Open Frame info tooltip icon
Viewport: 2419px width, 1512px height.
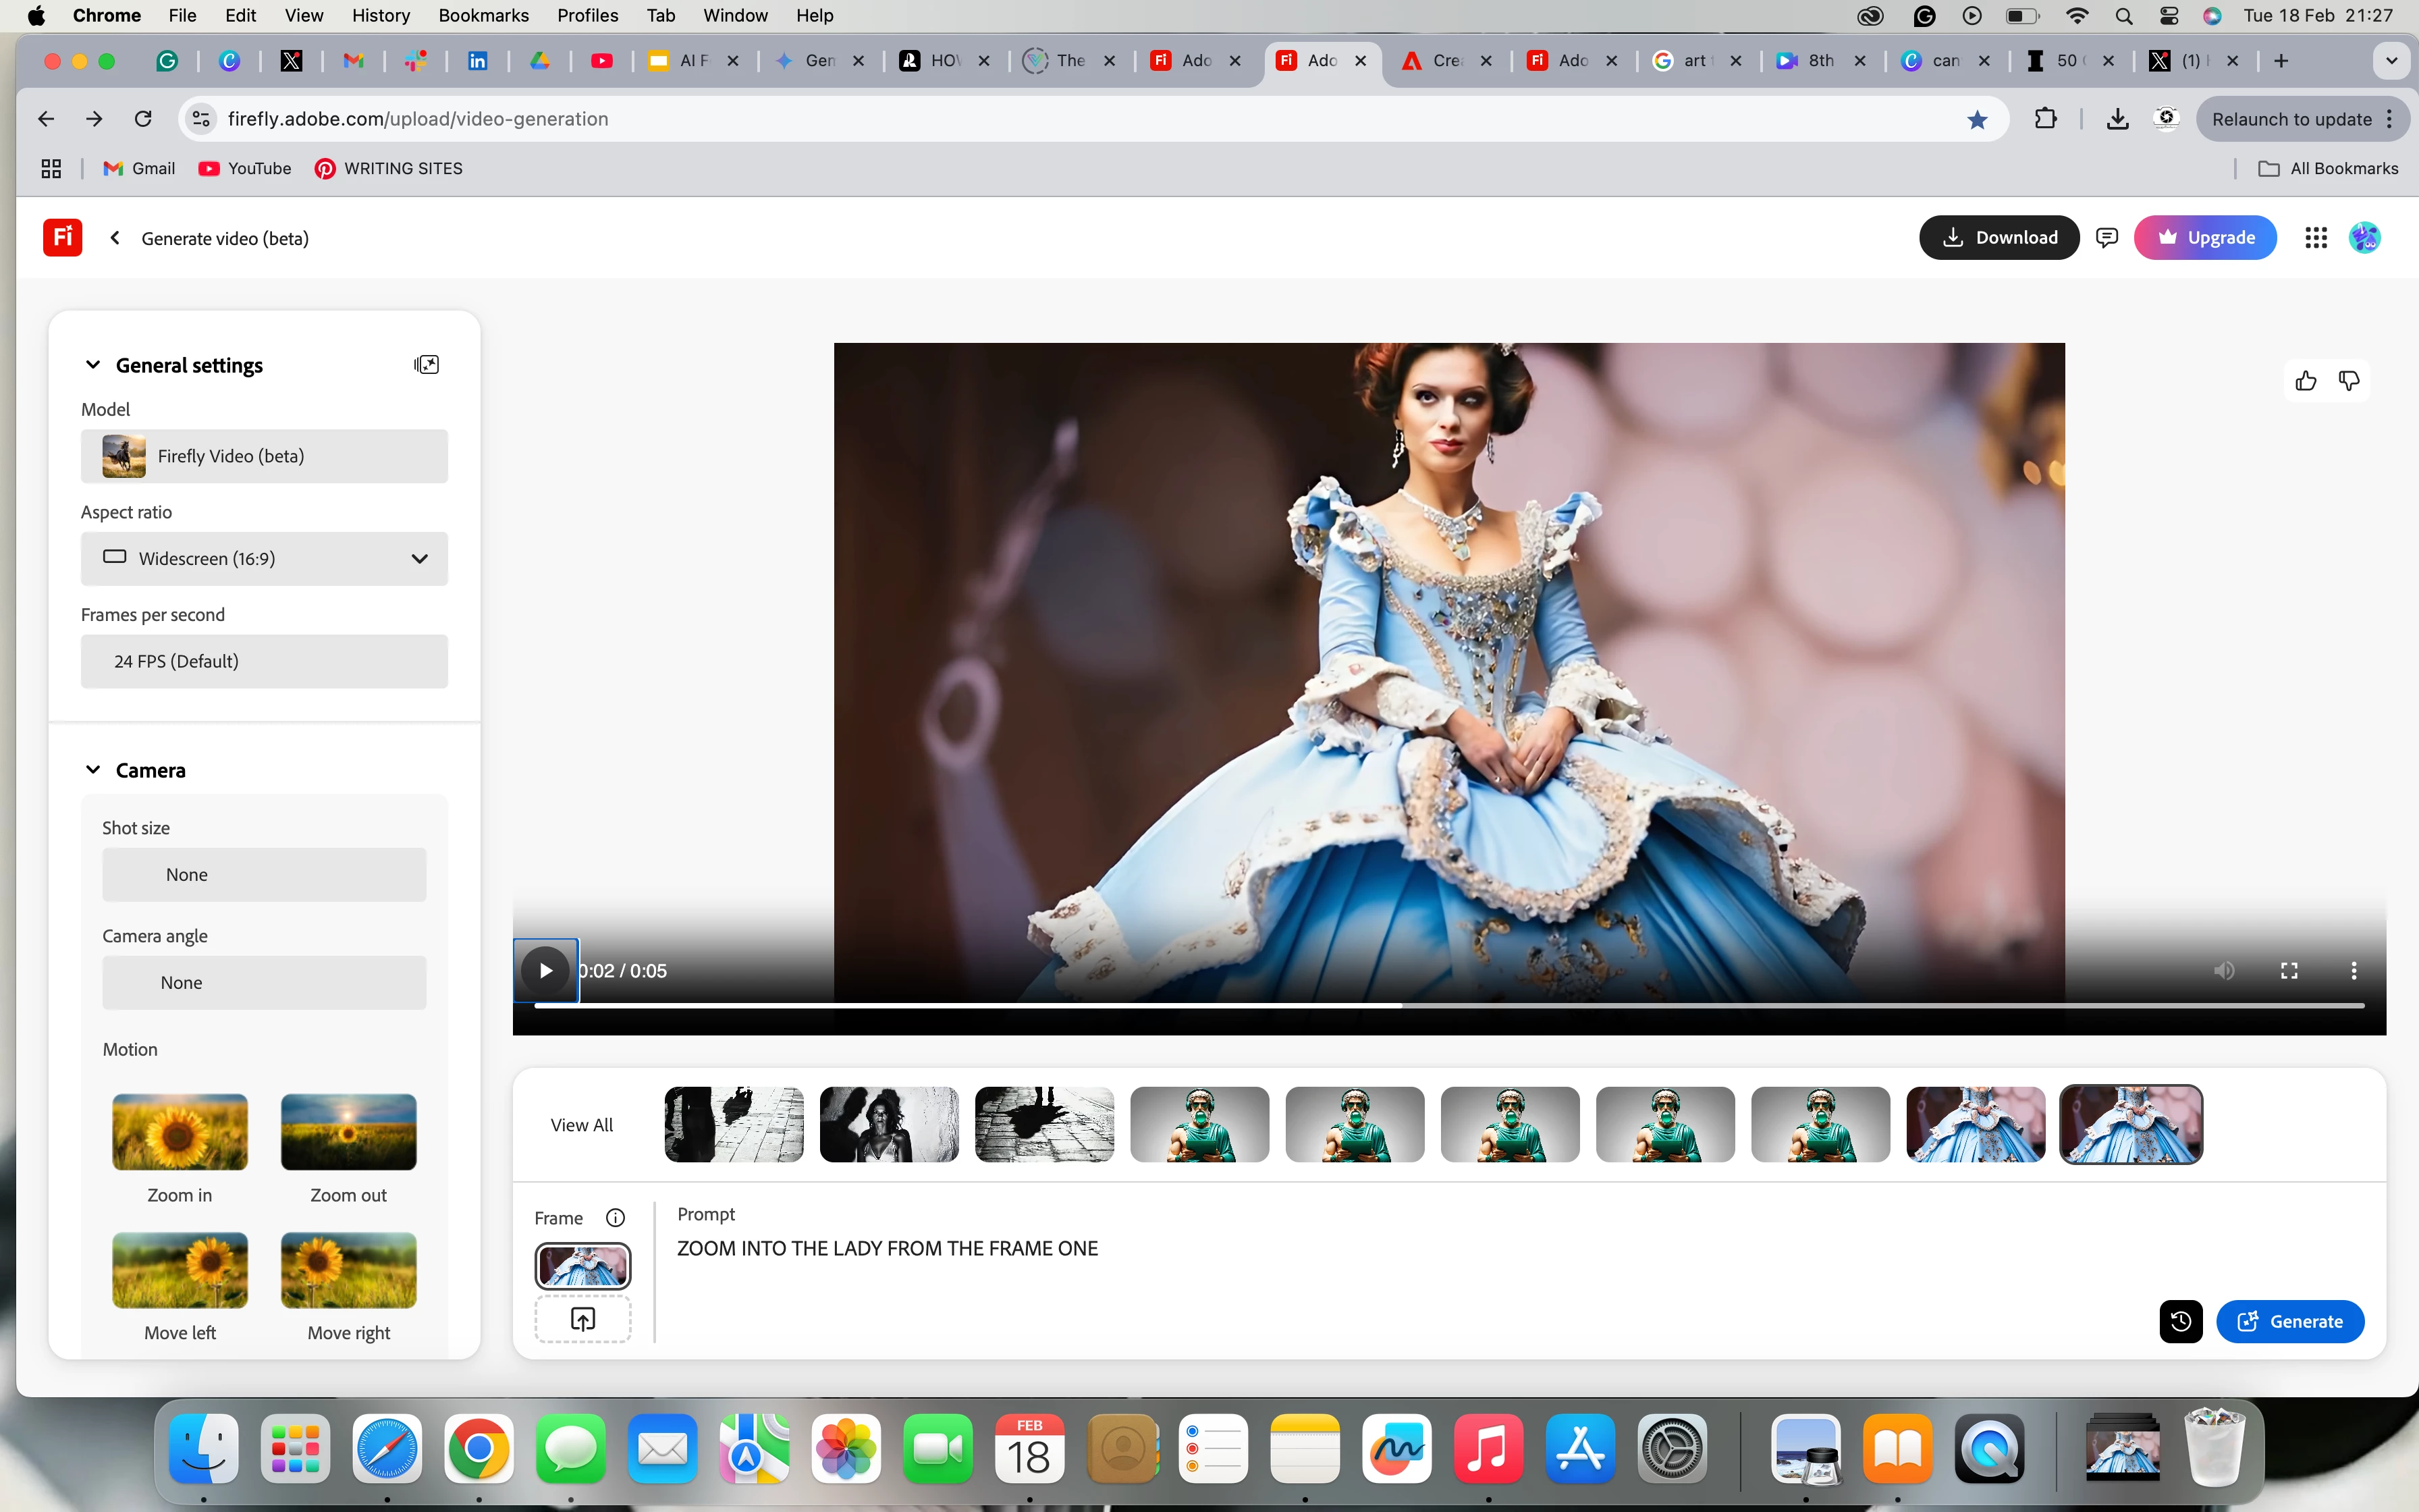[616, 1217]
